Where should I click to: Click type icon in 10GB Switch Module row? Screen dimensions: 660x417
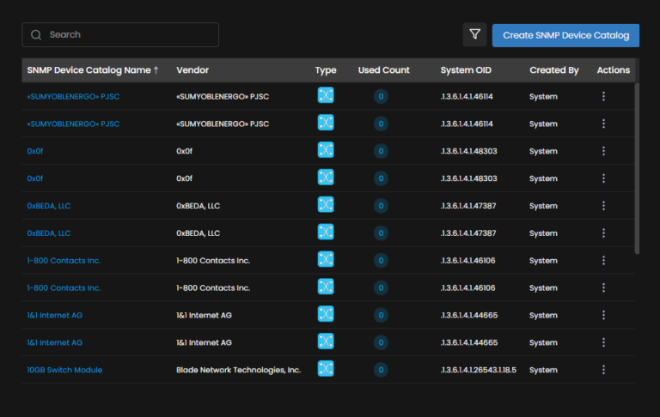pos(326,369)
